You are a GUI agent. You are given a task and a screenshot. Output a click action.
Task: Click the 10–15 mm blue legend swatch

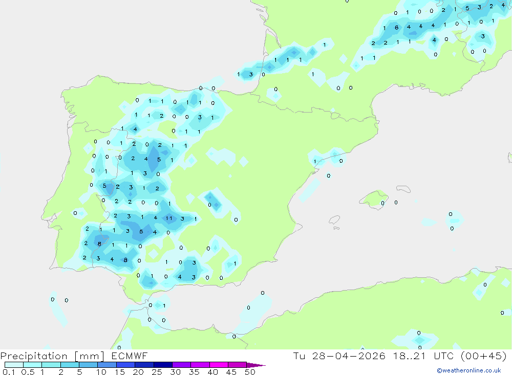pos(107,365)
